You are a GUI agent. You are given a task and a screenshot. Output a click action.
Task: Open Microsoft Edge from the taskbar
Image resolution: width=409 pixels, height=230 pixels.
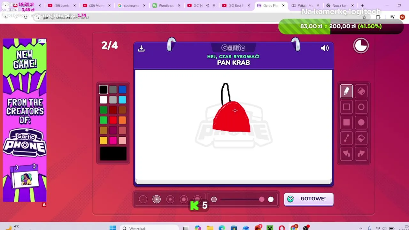click(222, 228)
